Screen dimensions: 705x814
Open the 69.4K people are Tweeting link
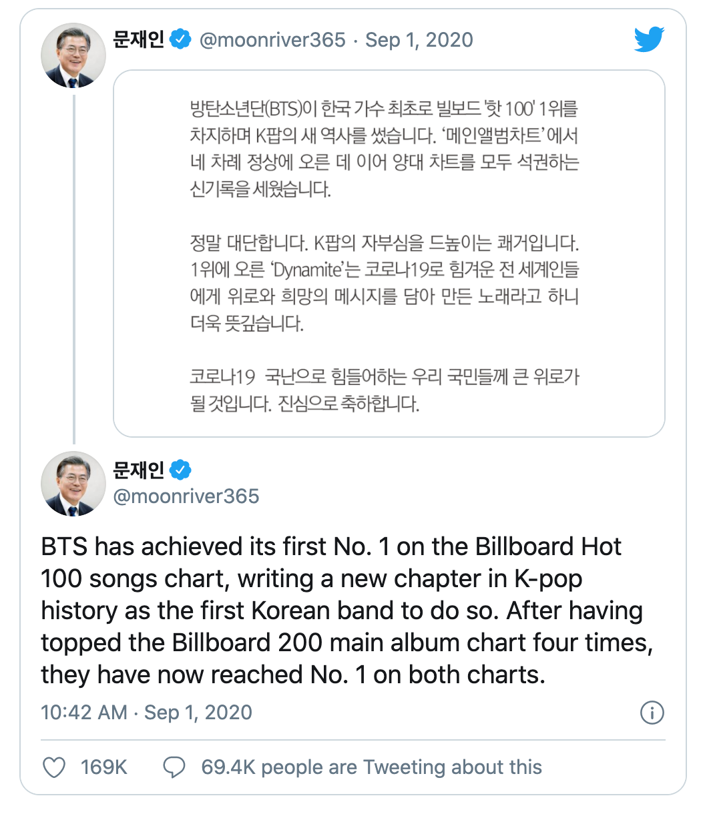point(371,767)
